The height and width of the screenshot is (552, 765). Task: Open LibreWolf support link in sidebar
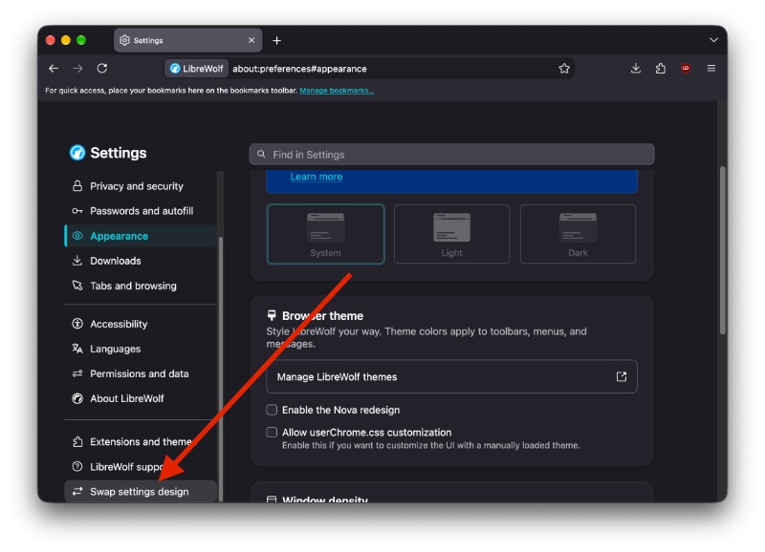pos(140,467)
